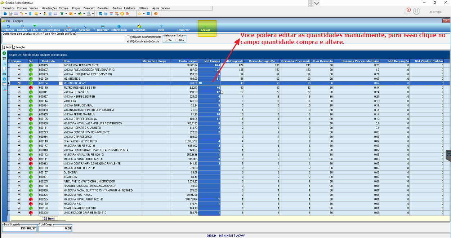Print the list with Imprimir

[x=103, y=28]
